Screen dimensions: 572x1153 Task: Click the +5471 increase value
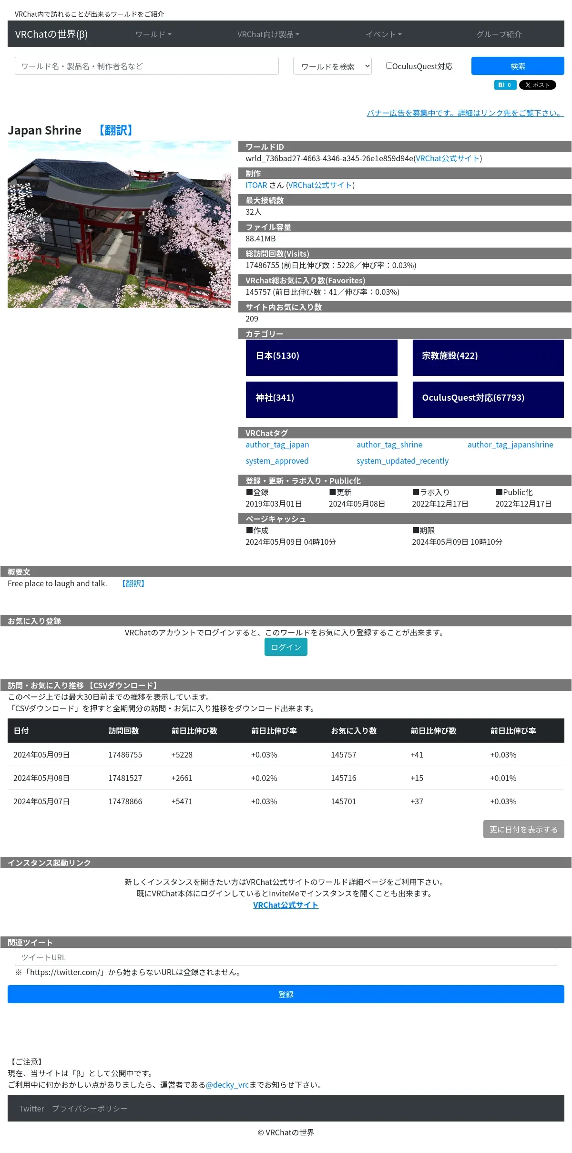(x=182, y=801)
